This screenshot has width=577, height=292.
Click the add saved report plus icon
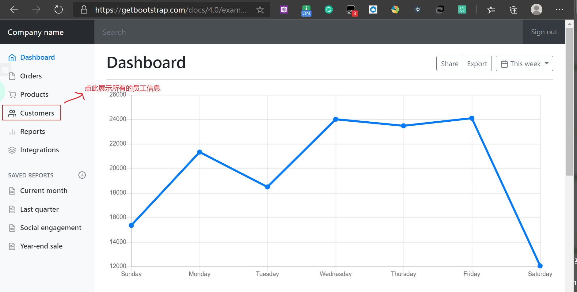coord(82,175)
